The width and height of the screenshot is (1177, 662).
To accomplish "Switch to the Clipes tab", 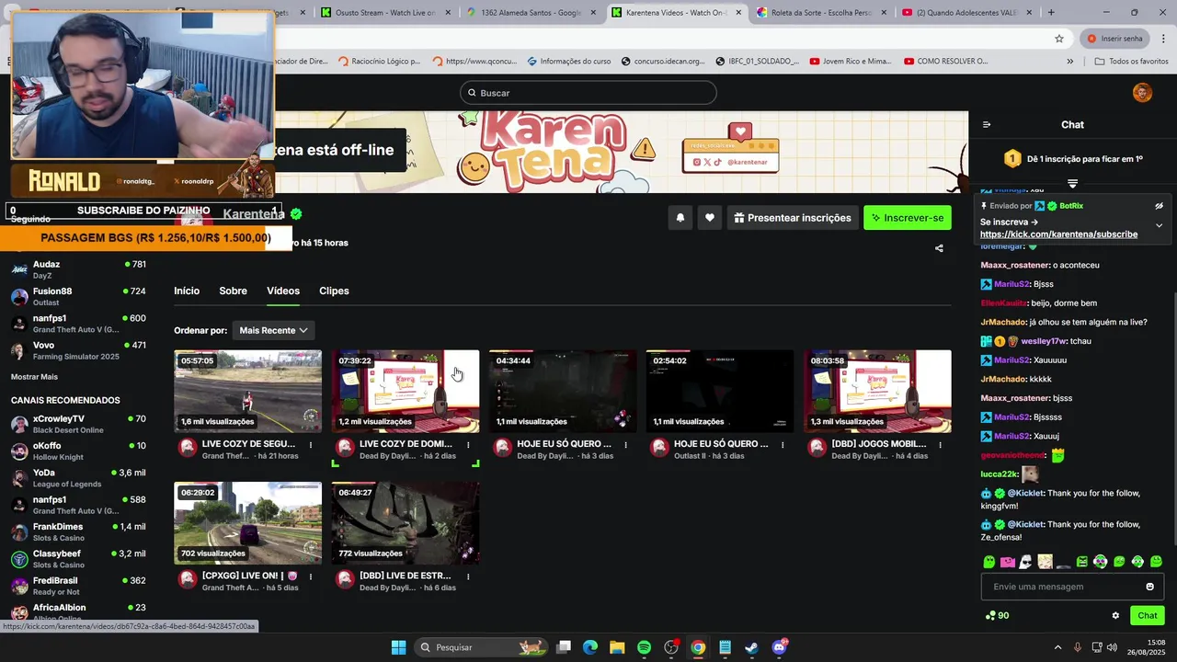I will click(334, 291).
